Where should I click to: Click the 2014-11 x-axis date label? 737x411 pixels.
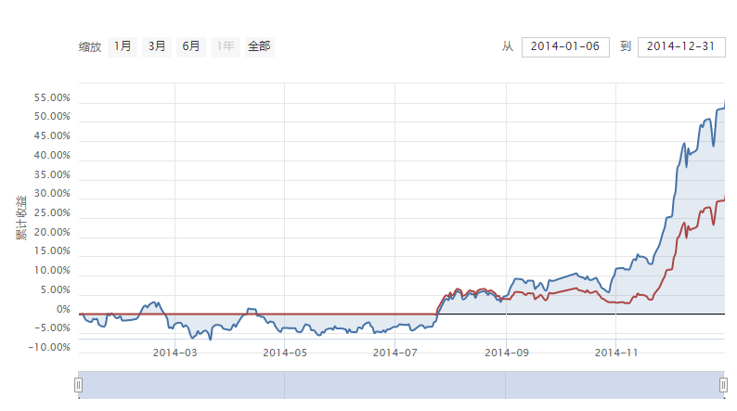pyautogui.click(x=616, y=353)
